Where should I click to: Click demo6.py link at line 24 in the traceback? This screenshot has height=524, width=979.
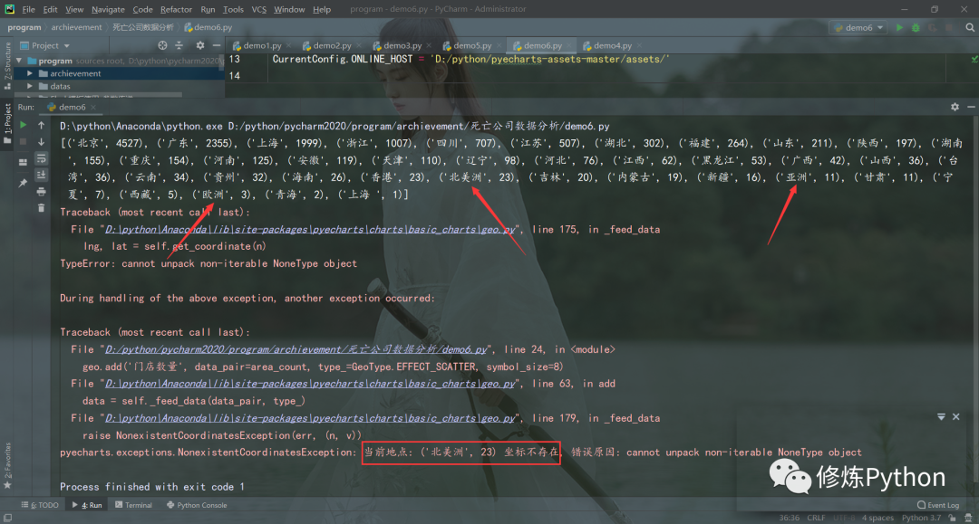[296, 349]
